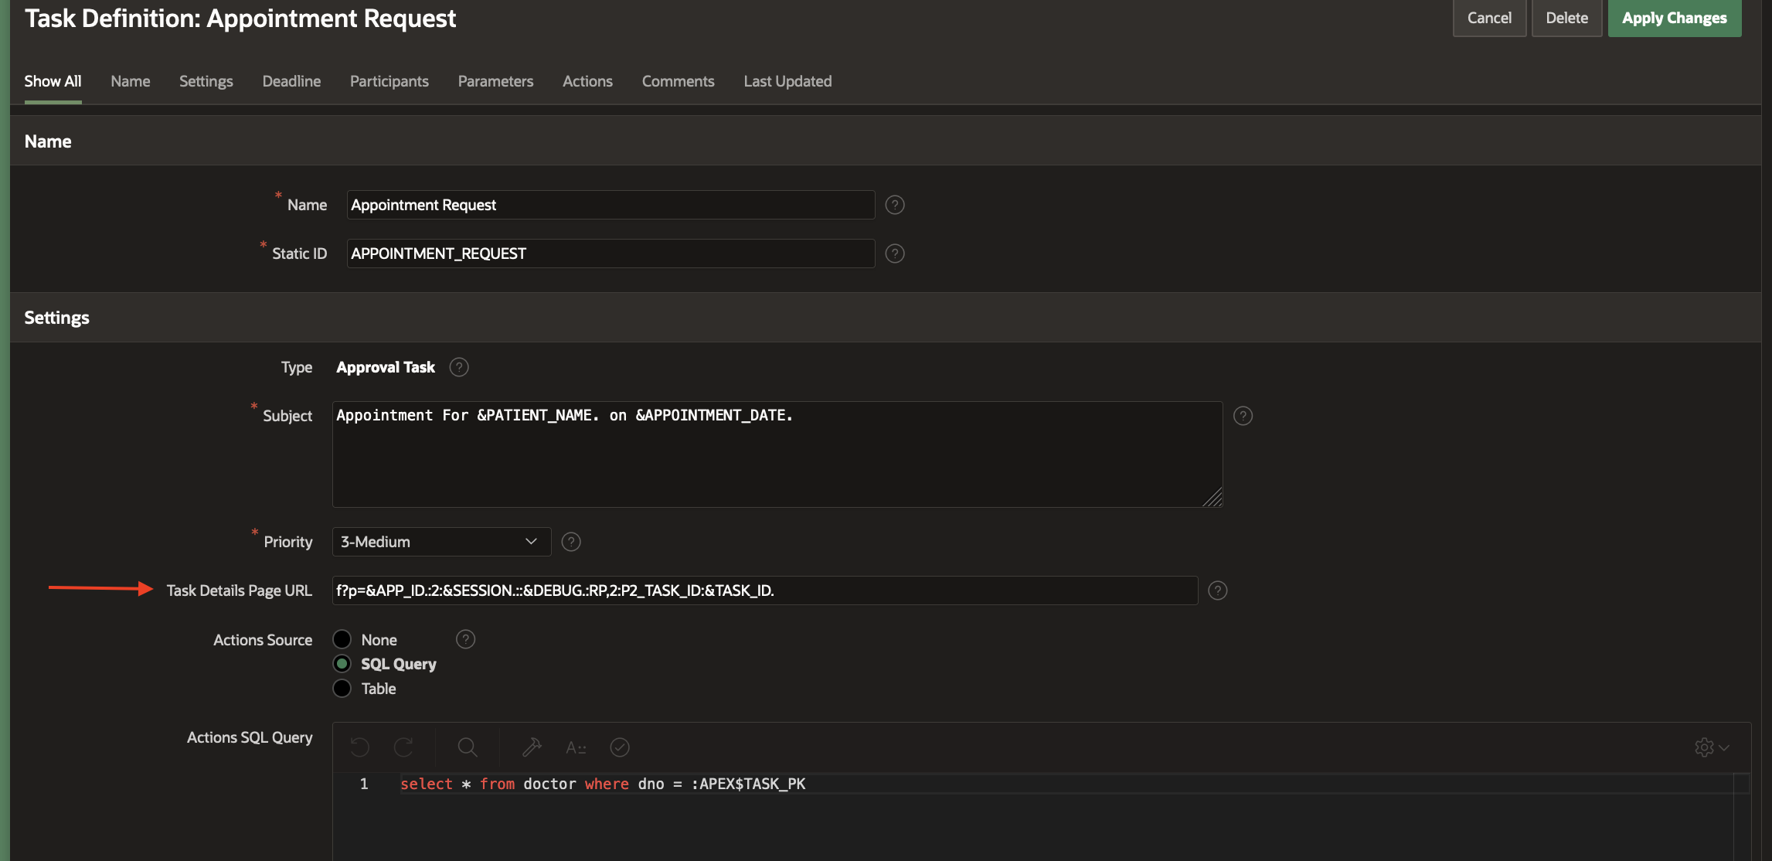Screen dimensions: 1772x861
Task: Open the Priority 3-Medium dropdown
Action: click(440, 542)
